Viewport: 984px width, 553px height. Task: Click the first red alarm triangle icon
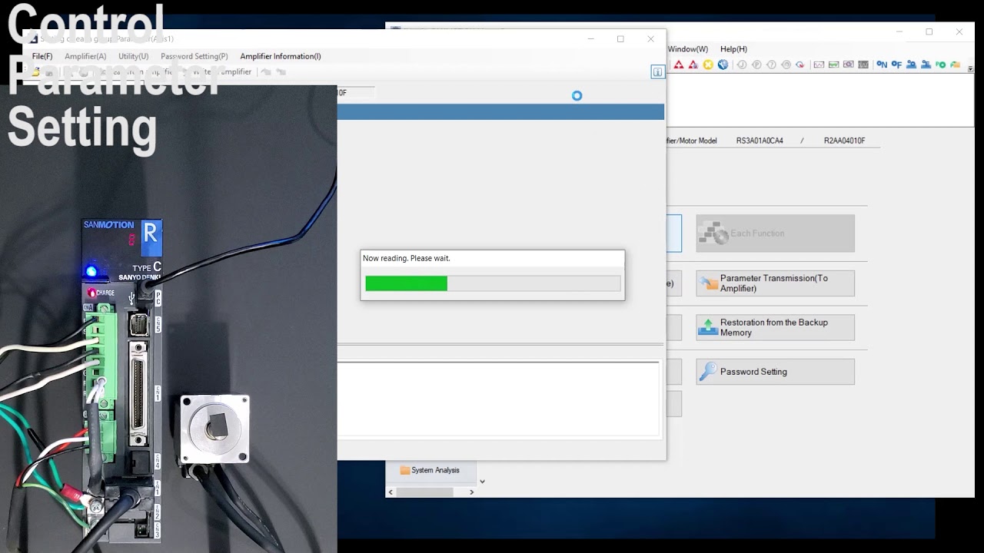679,65
